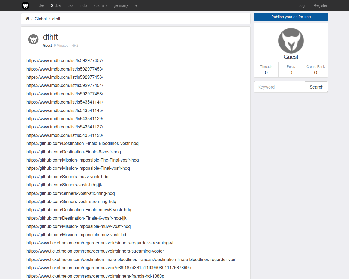
Task: Click the Search button
Action: coord(316,87)
